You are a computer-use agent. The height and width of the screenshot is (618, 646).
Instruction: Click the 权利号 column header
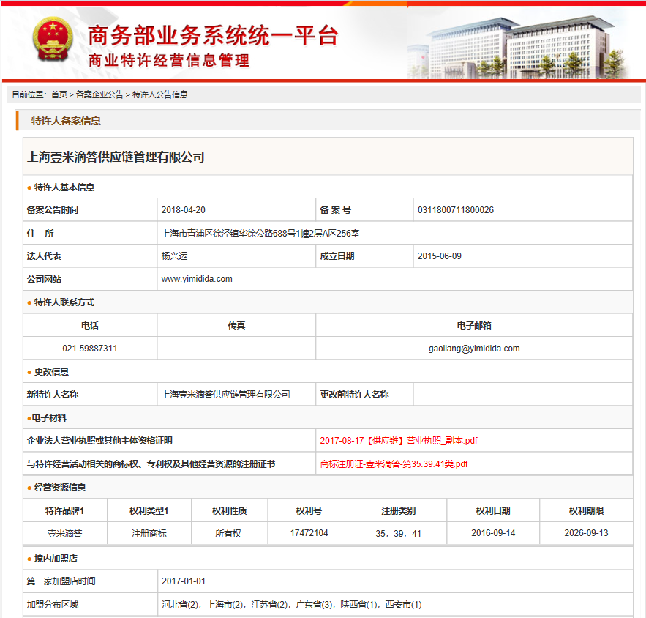[309, 511]
